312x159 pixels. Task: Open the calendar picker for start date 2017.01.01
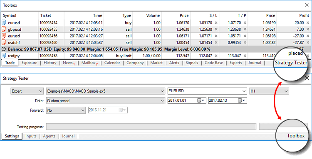tap(201, 100)
